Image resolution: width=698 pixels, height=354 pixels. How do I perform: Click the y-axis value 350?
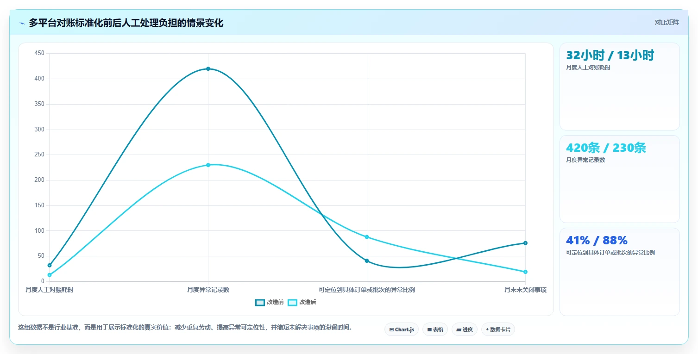[x=39, y=104]
